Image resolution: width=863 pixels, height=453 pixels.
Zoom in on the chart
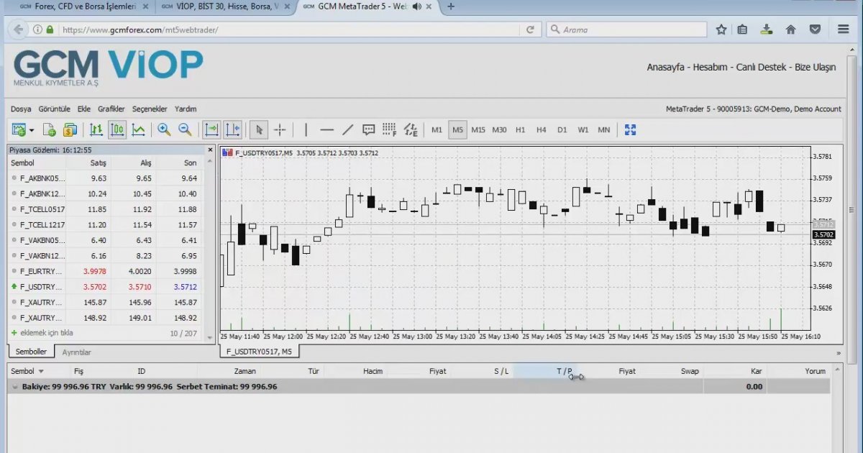click(164, 130)
